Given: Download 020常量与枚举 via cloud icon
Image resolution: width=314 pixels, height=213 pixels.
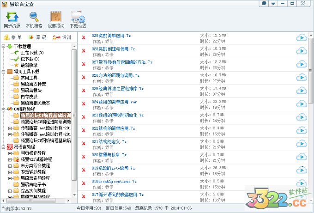Looking at the screenshot, I should point(302,157).
